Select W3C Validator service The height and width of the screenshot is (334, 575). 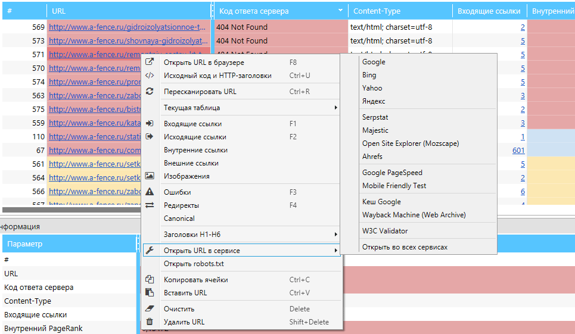coord(385,231)
